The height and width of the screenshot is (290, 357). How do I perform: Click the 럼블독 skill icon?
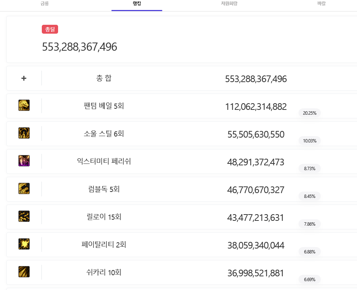coord(24,189)
